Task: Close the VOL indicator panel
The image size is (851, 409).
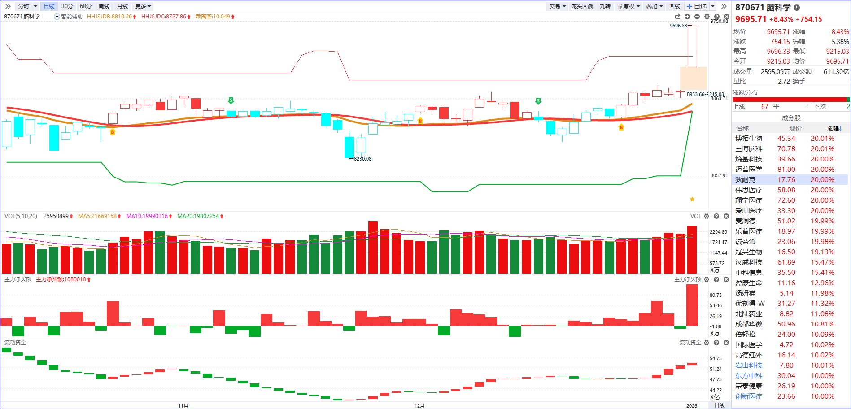Action: [x=726, y=216]
